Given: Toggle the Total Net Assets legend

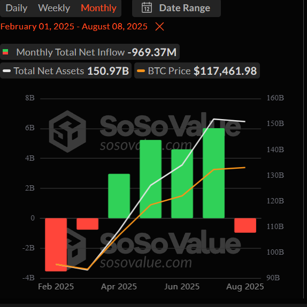Looking at the screenshot, I should (66, 70).
